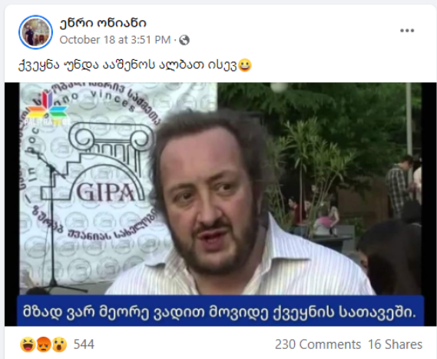This screenshot has height=359, width=437.
Task: Open the three-dot post options menu
Action: pos(407,31)
